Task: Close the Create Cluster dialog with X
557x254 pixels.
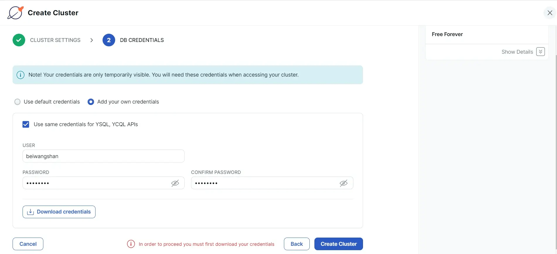Action: click(550, 13)
